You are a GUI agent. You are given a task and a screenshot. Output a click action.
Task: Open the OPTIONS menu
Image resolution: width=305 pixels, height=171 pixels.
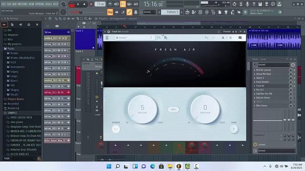click(x=40, y=4)
